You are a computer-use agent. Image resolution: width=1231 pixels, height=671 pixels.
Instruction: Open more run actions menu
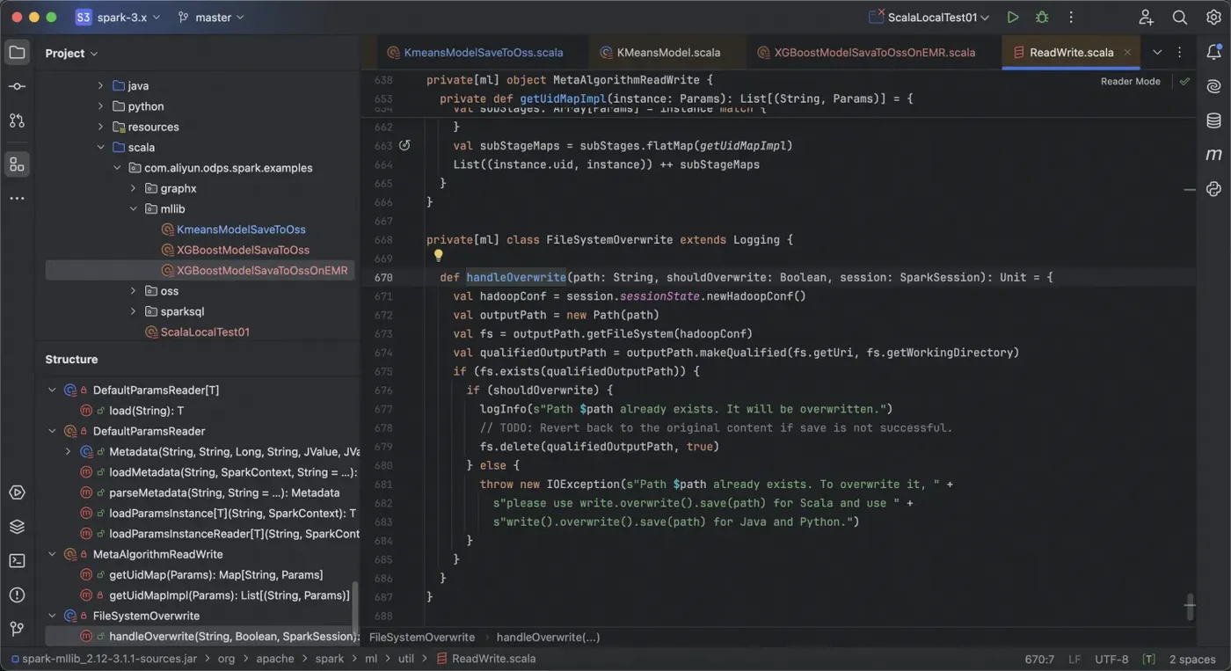1071,18
